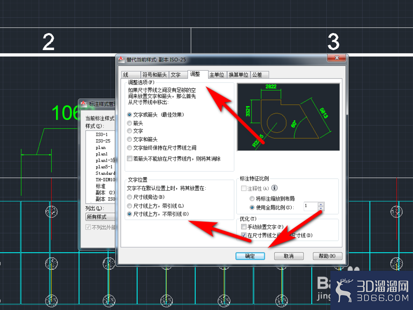413x310 pixels.
Task: Toggle the 注释性 checkbox
Action: point(244,188)
